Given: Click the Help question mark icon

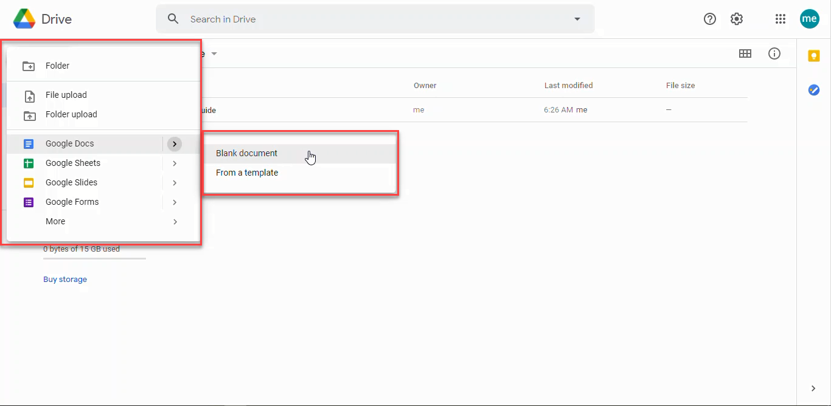Looking at the screenshot, I should pos(709,19).
